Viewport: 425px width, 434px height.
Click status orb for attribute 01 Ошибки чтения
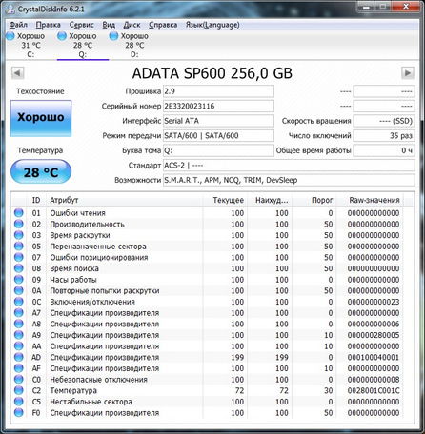click(x=19, y=213)
